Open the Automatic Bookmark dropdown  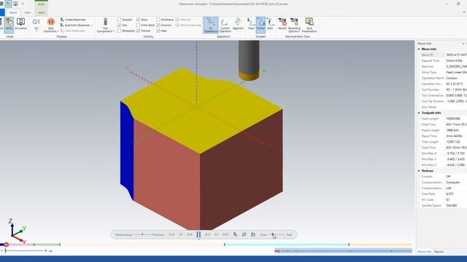point(77,25)
